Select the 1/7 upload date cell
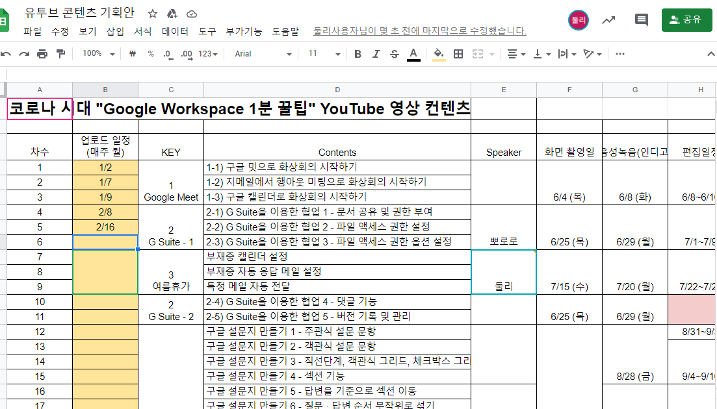717x409 pixels. tap(105, 182)
